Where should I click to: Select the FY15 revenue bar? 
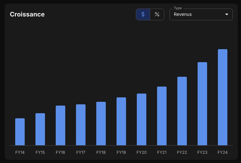[40, 129]
